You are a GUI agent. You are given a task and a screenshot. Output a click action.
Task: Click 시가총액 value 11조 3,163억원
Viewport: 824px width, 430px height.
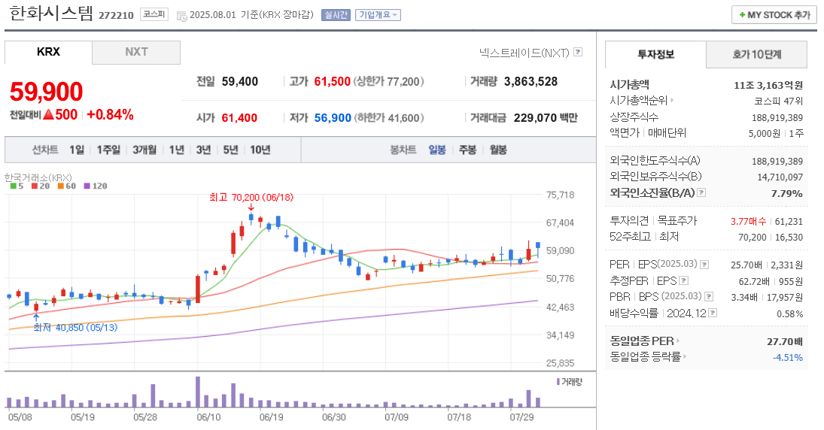768,85
